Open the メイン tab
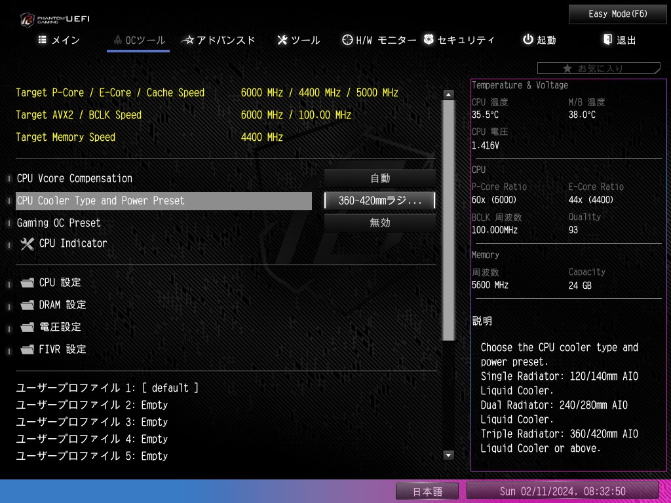This screenshot has height=503, width=671. tap(59, 40)
